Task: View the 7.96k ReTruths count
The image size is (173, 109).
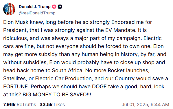Action: (9, 104)
